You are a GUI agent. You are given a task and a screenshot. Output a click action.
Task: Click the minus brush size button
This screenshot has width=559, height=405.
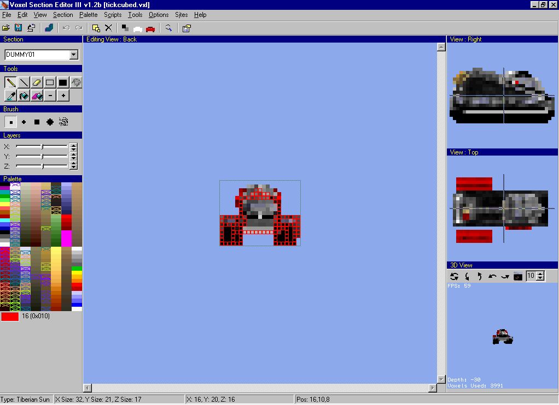(x=49, y=96)
